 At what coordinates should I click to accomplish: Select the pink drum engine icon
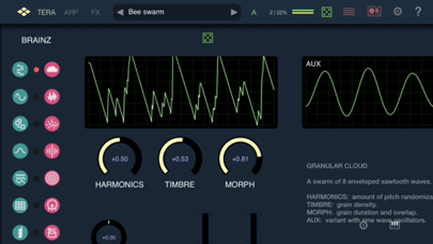(x=52, y=233)
